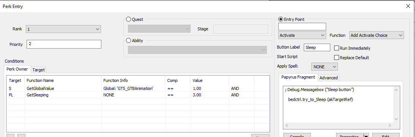Viewport: 415px width, 137px height.
Task: Click the script horizontal scroll left arrow
Action: pos(286,125)
